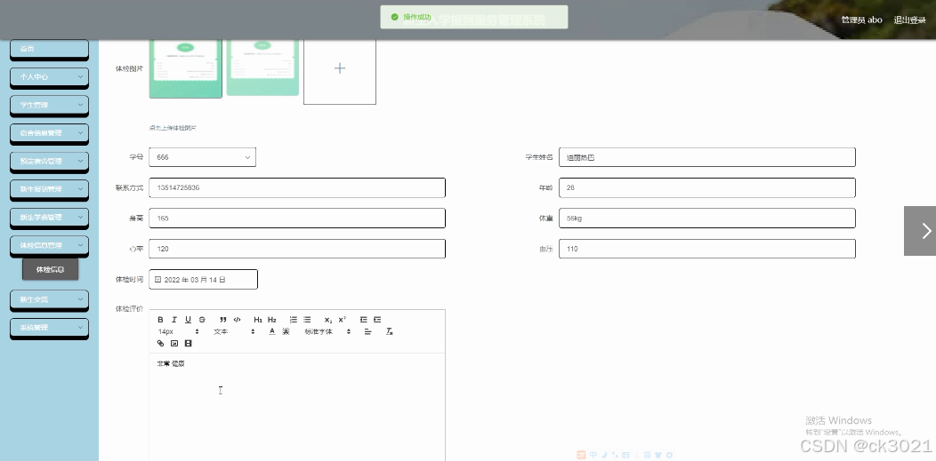This screenshot has width=936, height=461.
Task: Click the plus icon to upload photo
Action: click(340, 68)
